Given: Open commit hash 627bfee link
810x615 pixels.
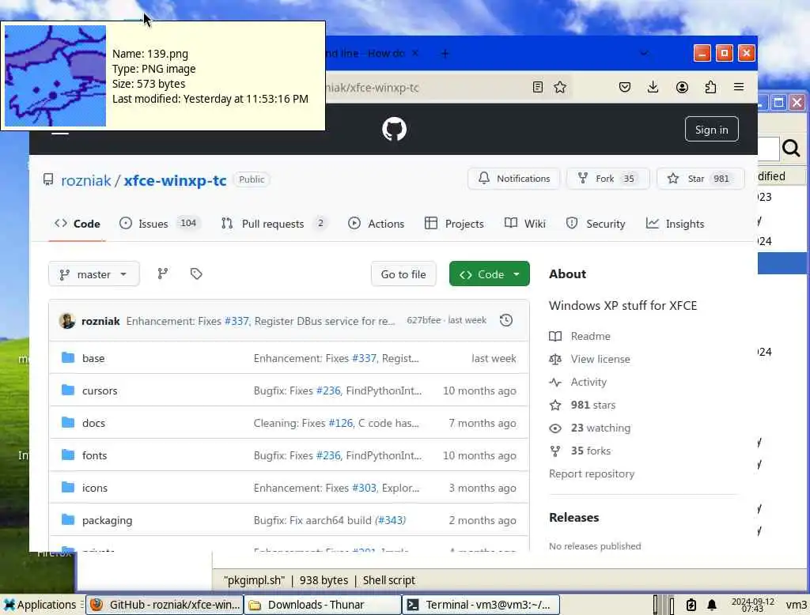Looking at the screenshot, I should (424, 320).
